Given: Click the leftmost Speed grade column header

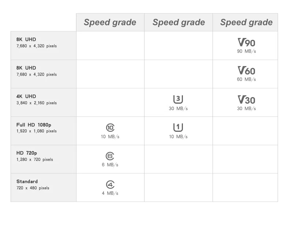Looking at the screenshot, I should pyautogui.click(x=110, y=22).
